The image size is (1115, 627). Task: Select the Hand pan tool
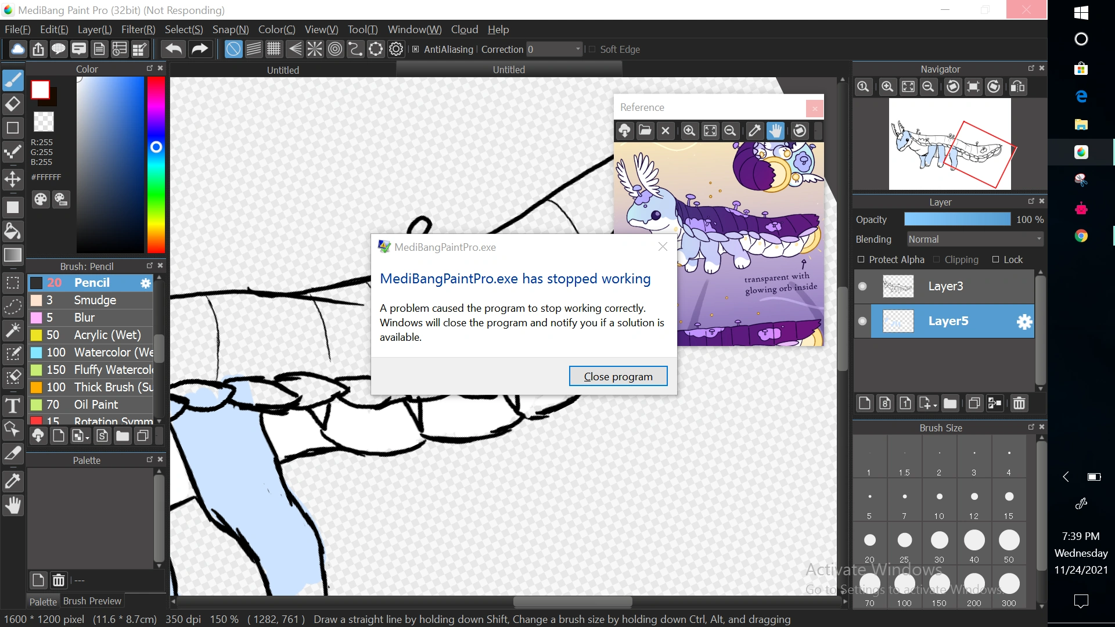13,506
